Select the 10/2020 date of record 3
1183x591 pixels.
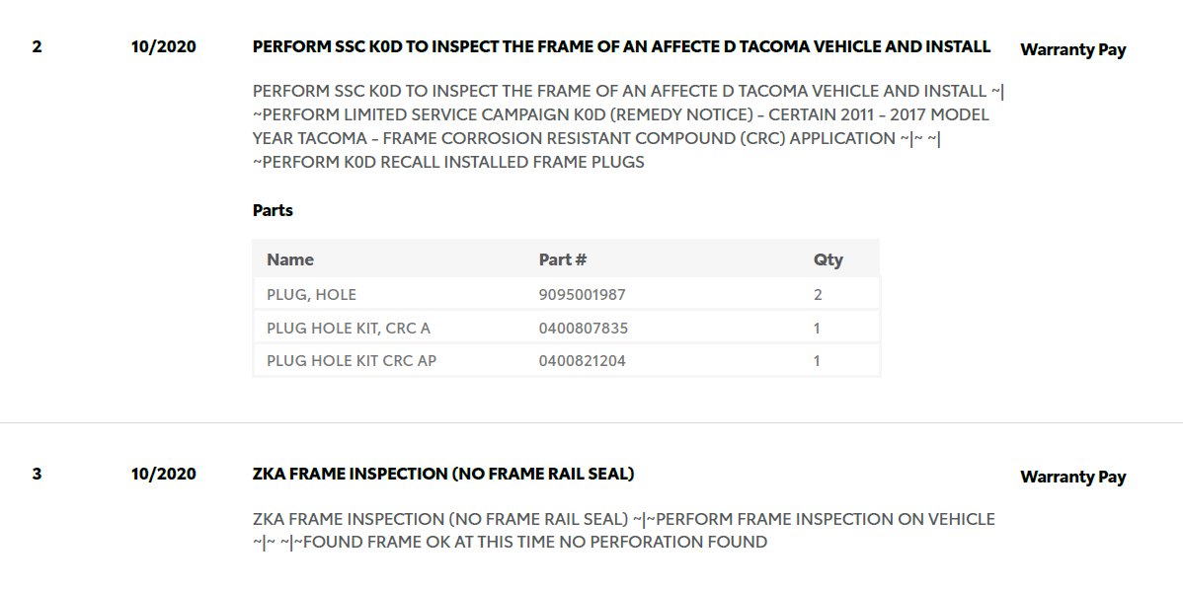click(x=163, y=475)
